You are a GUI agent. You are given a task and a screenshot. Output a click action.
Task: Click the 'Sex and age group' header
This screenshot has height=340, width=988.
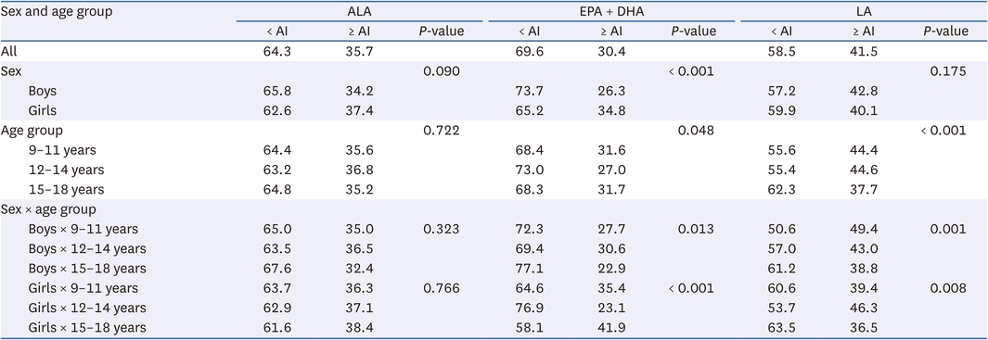tap(58, 12)
